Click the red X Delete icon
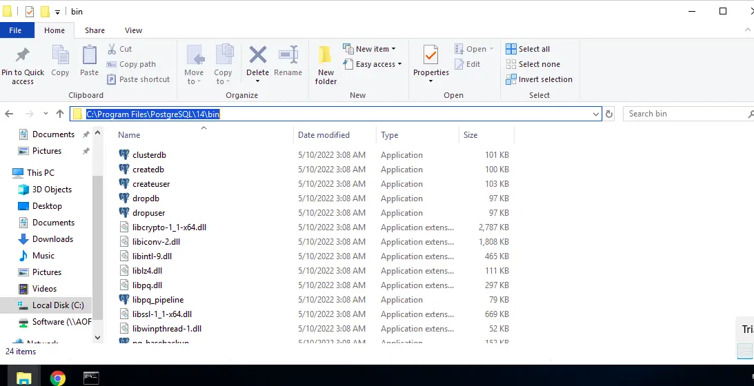This screenshot has height=386, width=754. click(258, 55)
